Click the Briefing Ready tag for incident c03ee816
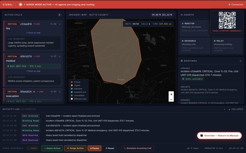Image resolution: width=246 pixels, height=153 pixels. 31,121
